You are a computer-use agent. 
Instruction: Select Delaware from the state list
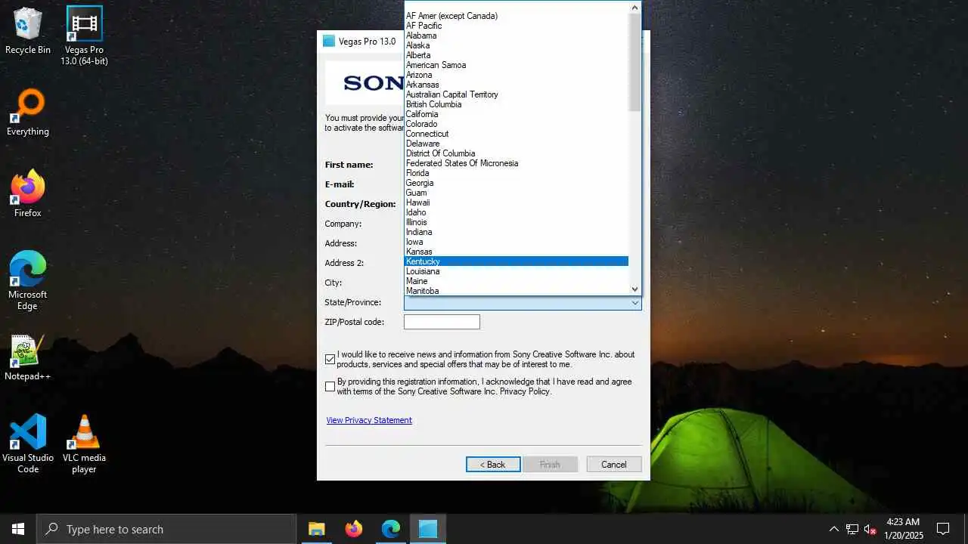pos(517,144)
